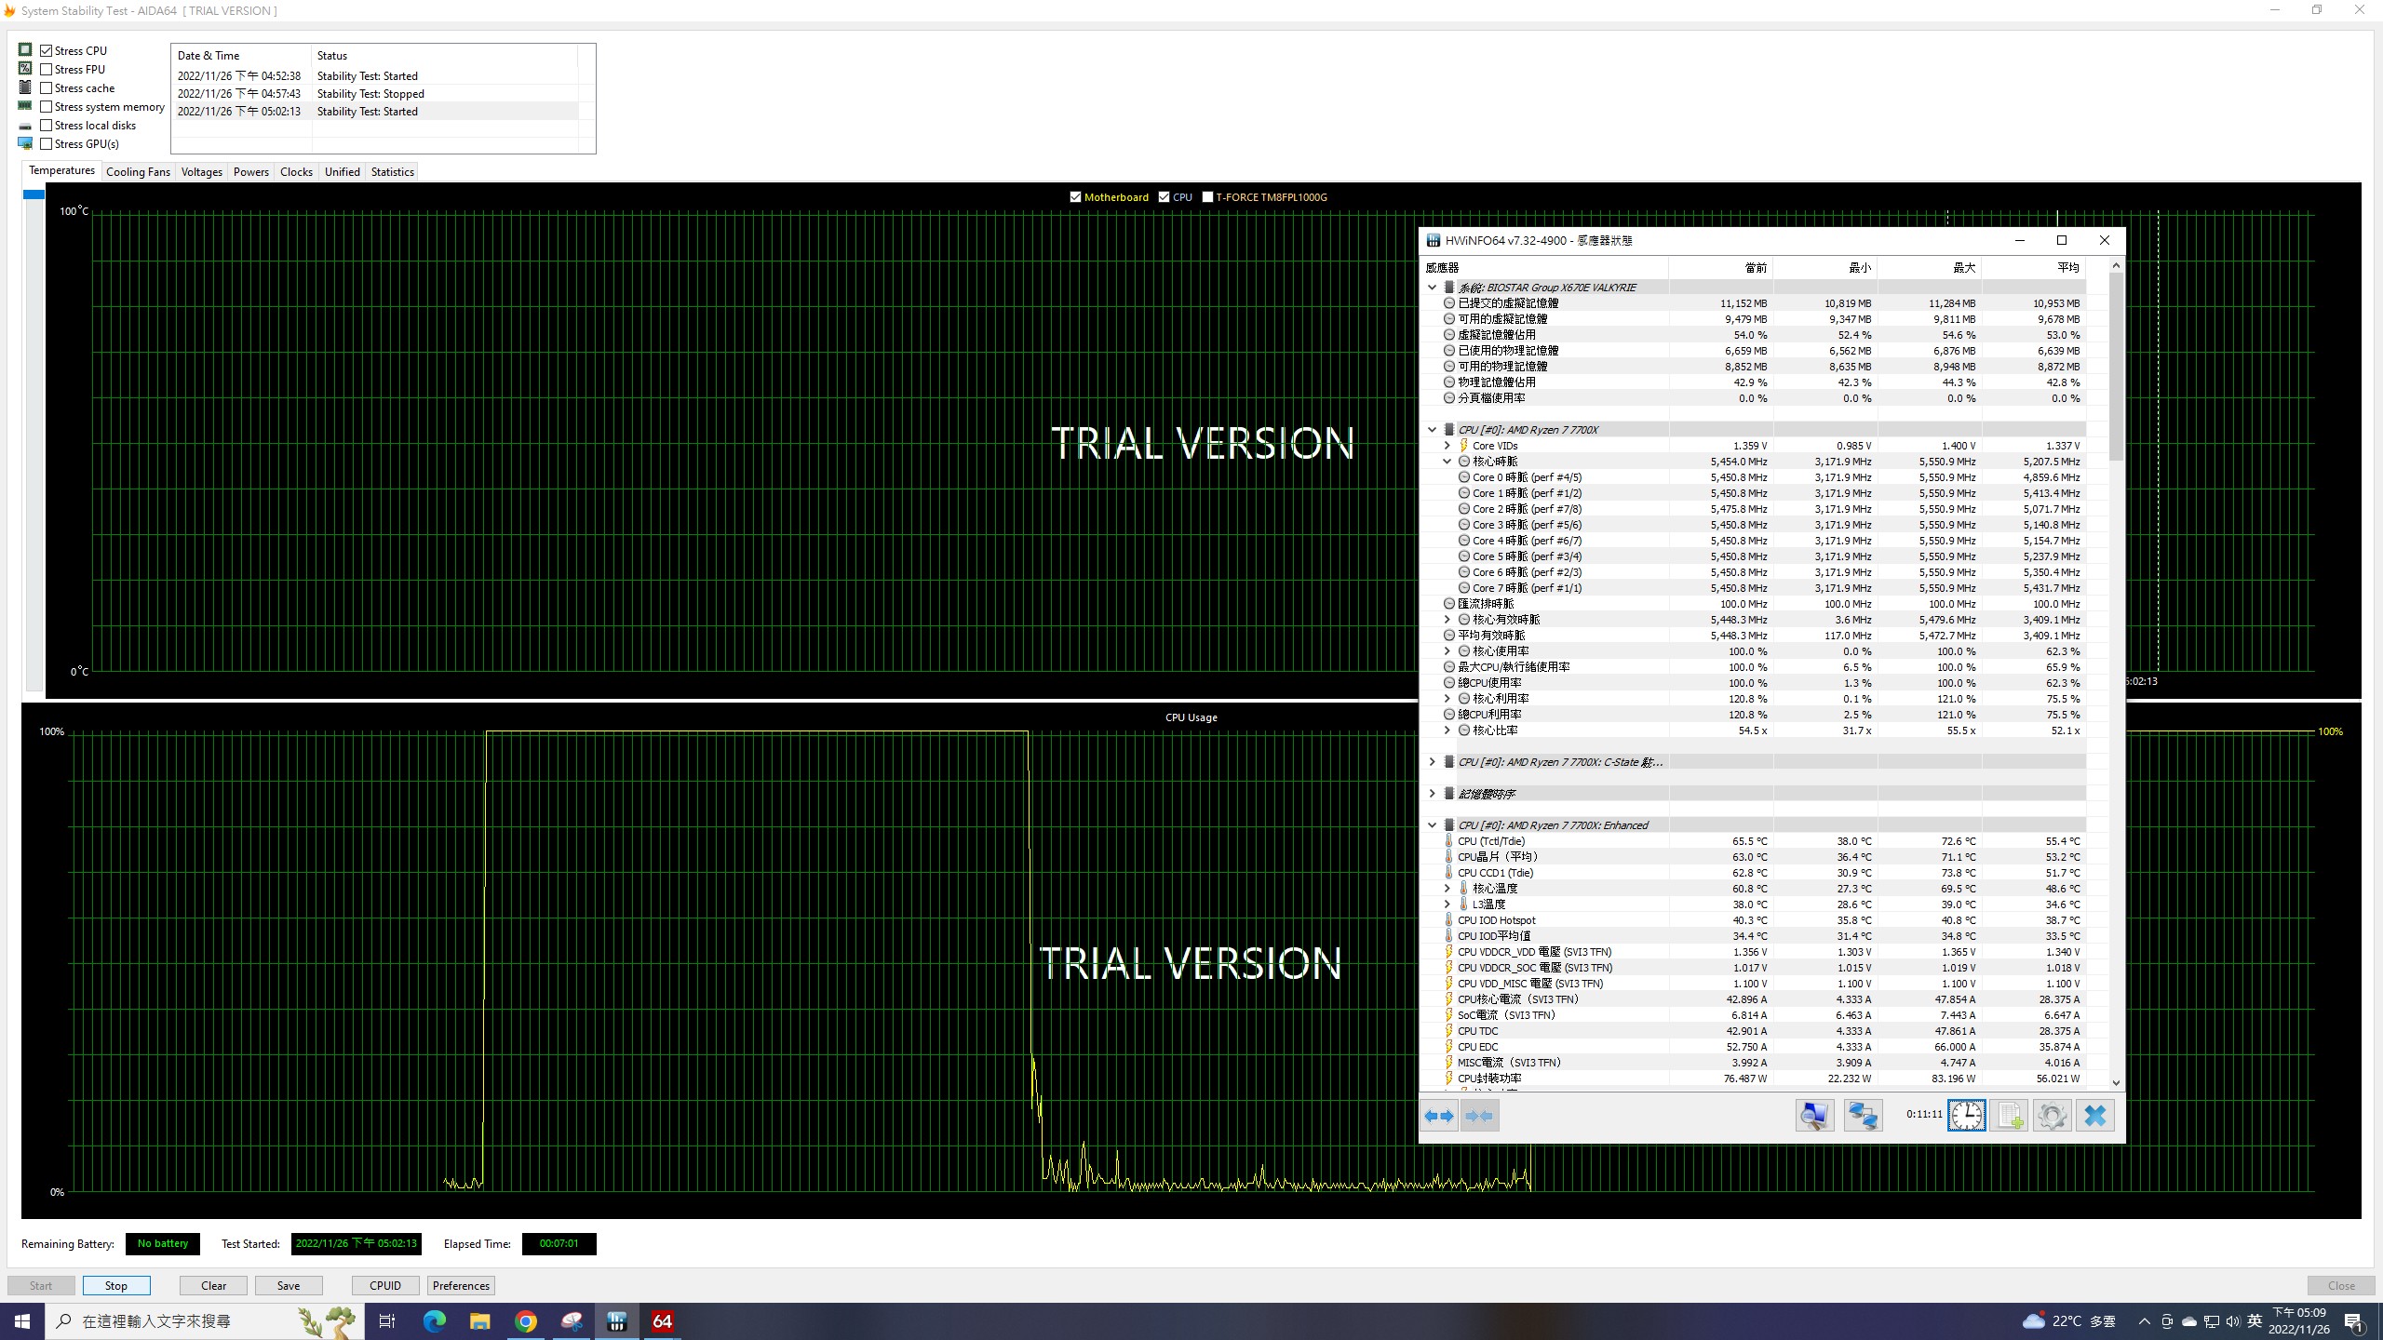Click the Save button

point(289,1285)
